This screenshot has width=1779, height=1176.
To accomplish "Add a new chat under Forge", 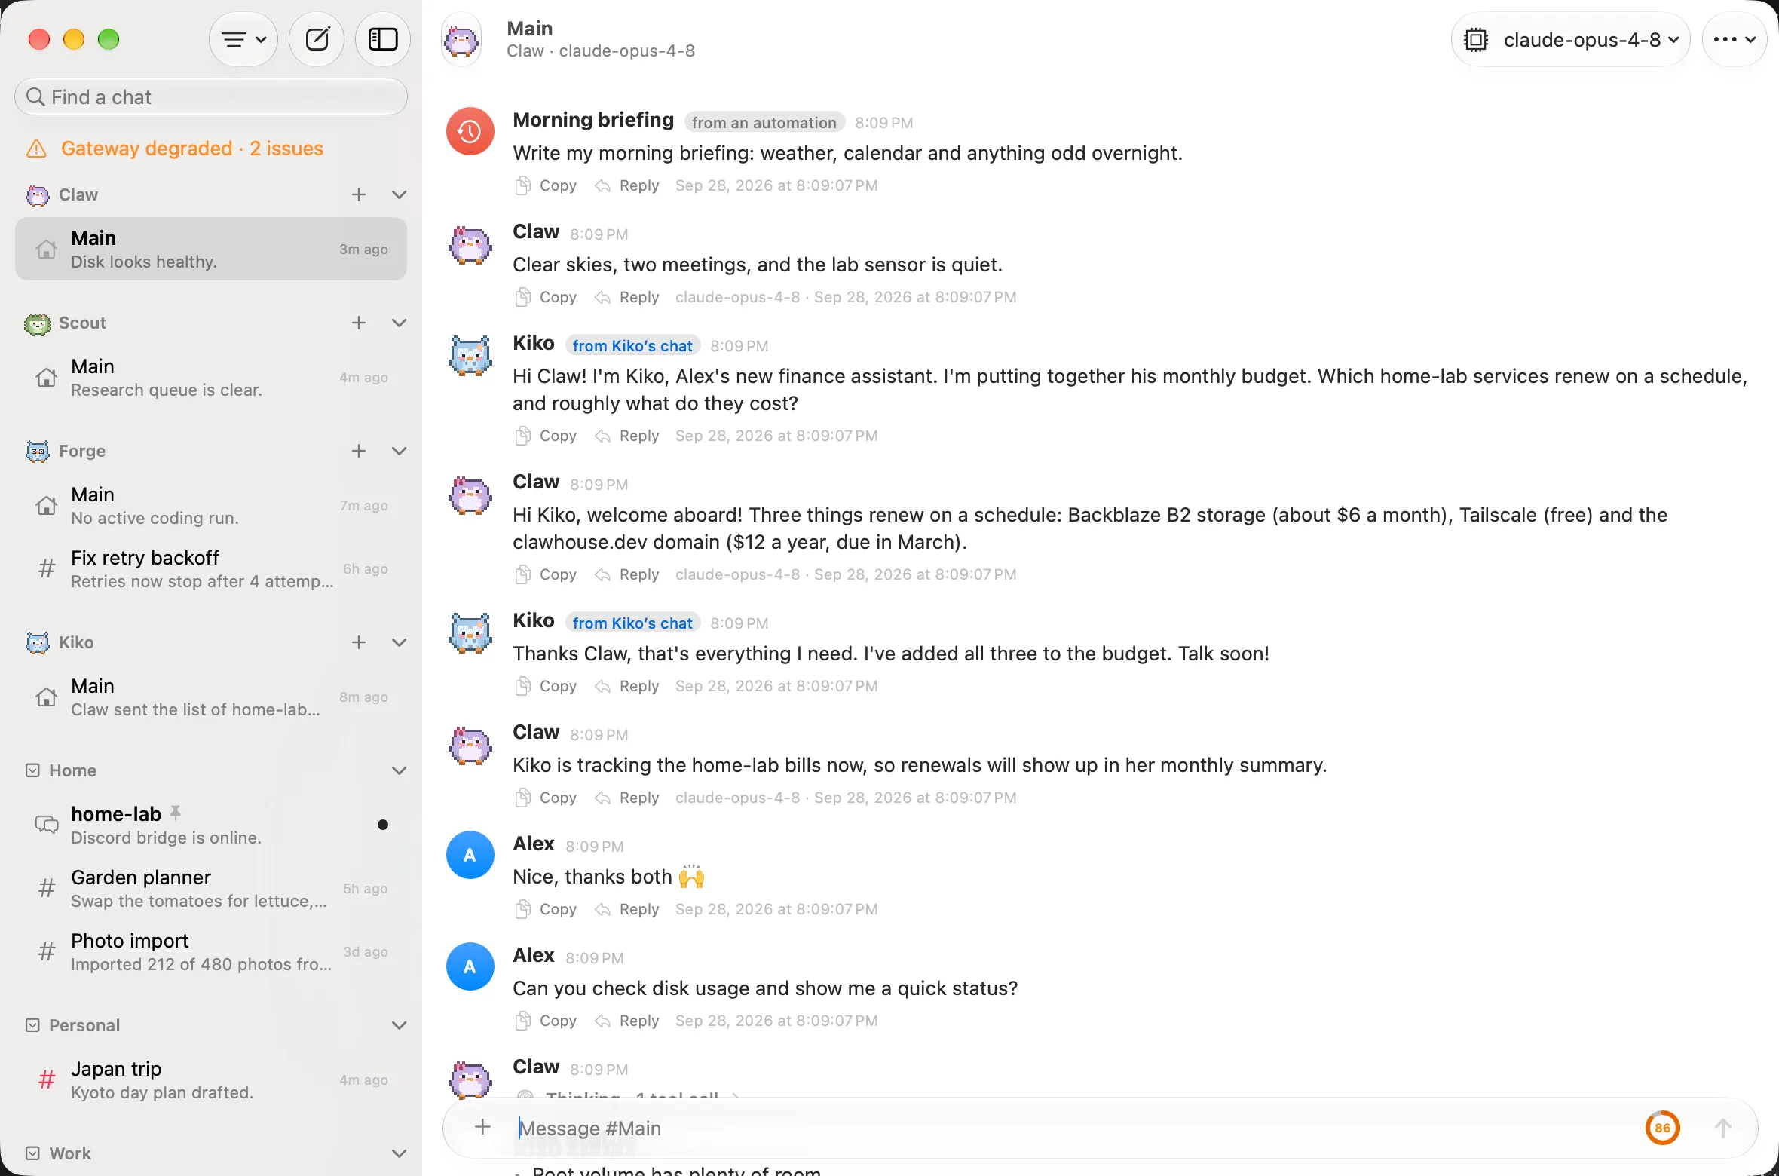I will tap(359, 451).
